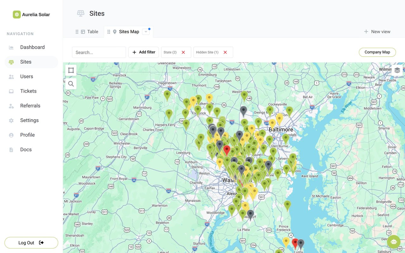This screenshot has width=405, height=253.
Task: Click the map search magnifier icon
Action: click(x=71, y=84)
